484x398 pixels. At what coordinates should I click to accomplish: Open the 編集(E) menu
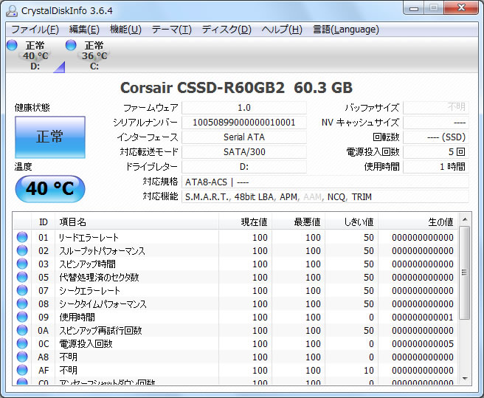tap(84, 30)
